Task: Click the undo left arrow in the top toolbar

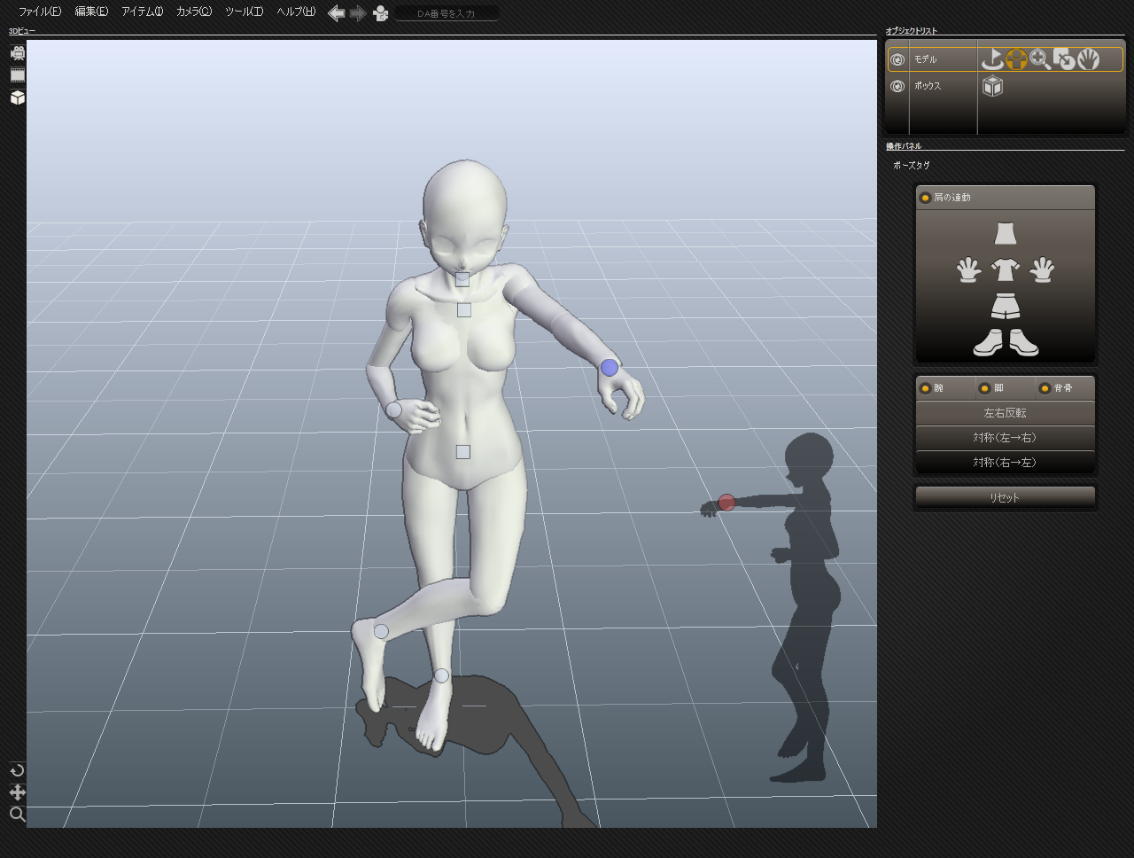Action: point(336,12)
